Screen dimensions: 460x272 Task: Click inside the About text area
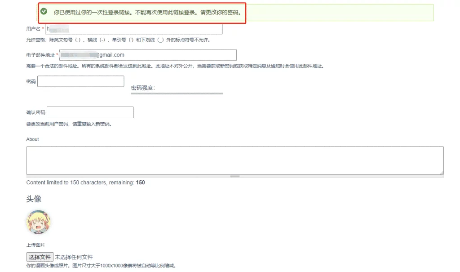pos(234,160)
